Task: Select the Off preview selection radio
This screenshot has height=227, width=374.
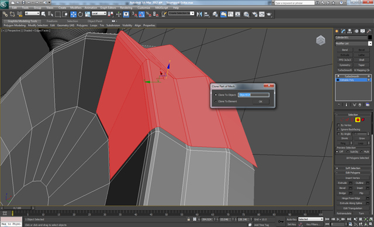Action: (x=337, y=152)
